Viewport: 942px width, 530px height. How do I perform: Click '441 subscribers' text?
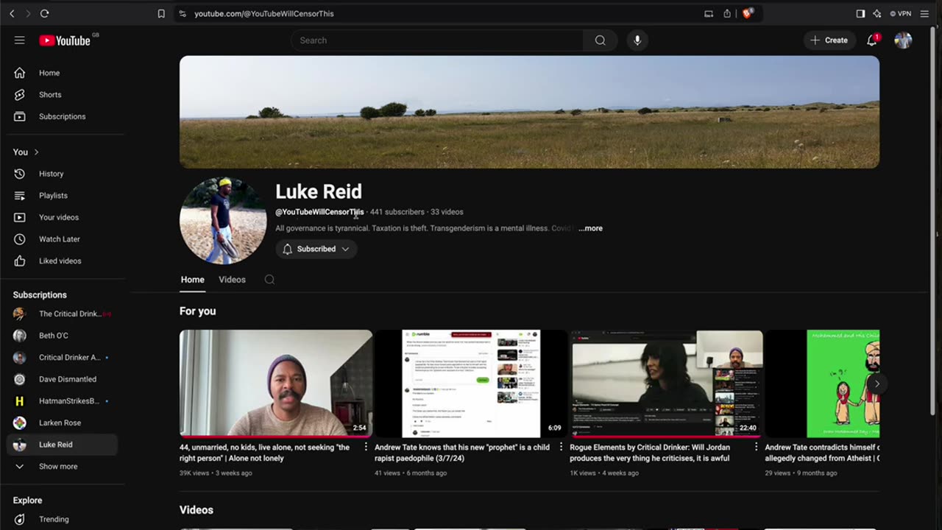pos(397,212)
